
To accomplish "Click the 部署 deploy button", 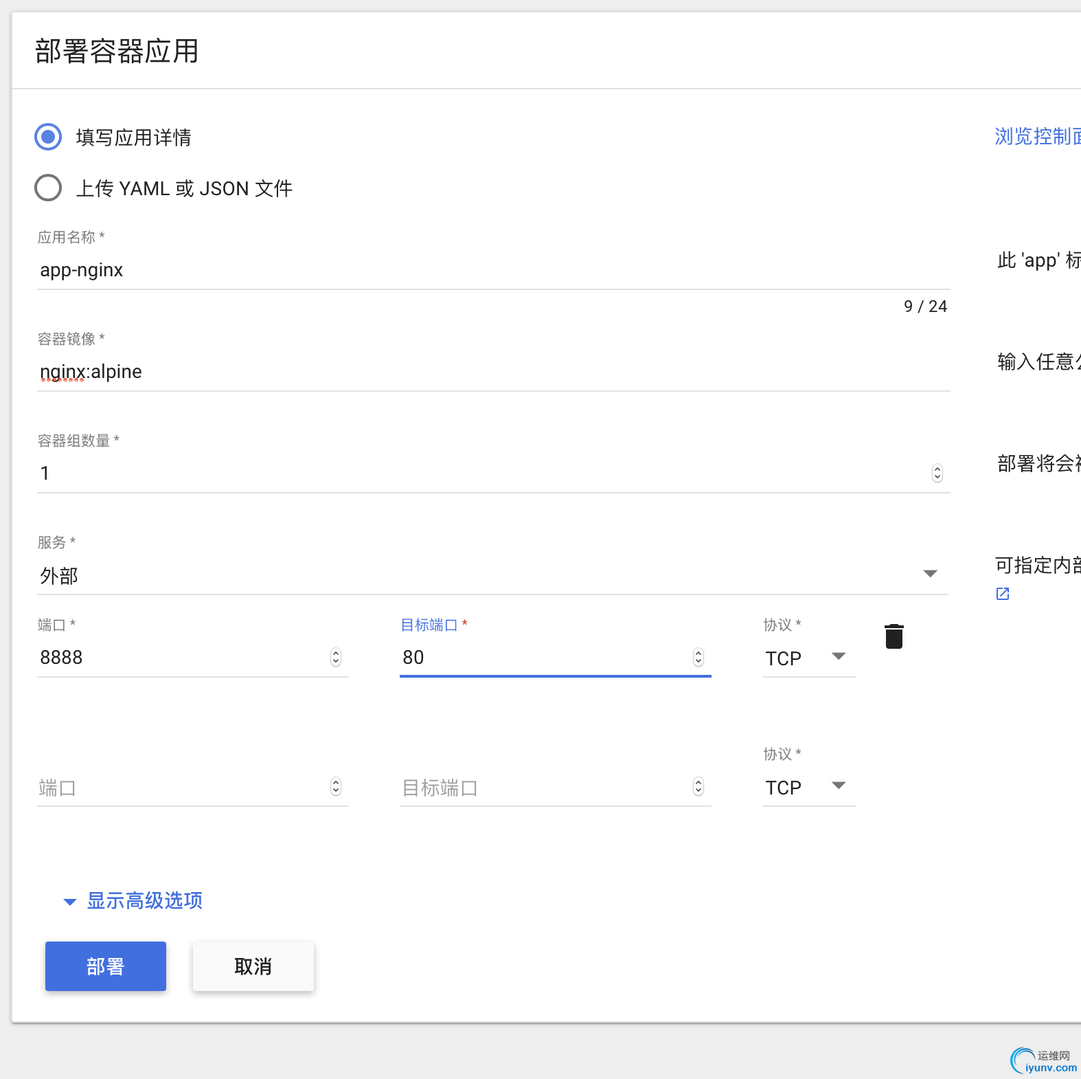I will tap(106, 966).
